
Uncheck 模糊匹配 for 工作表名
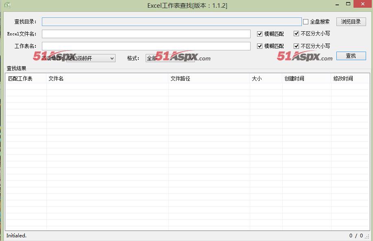click(260, 46)
